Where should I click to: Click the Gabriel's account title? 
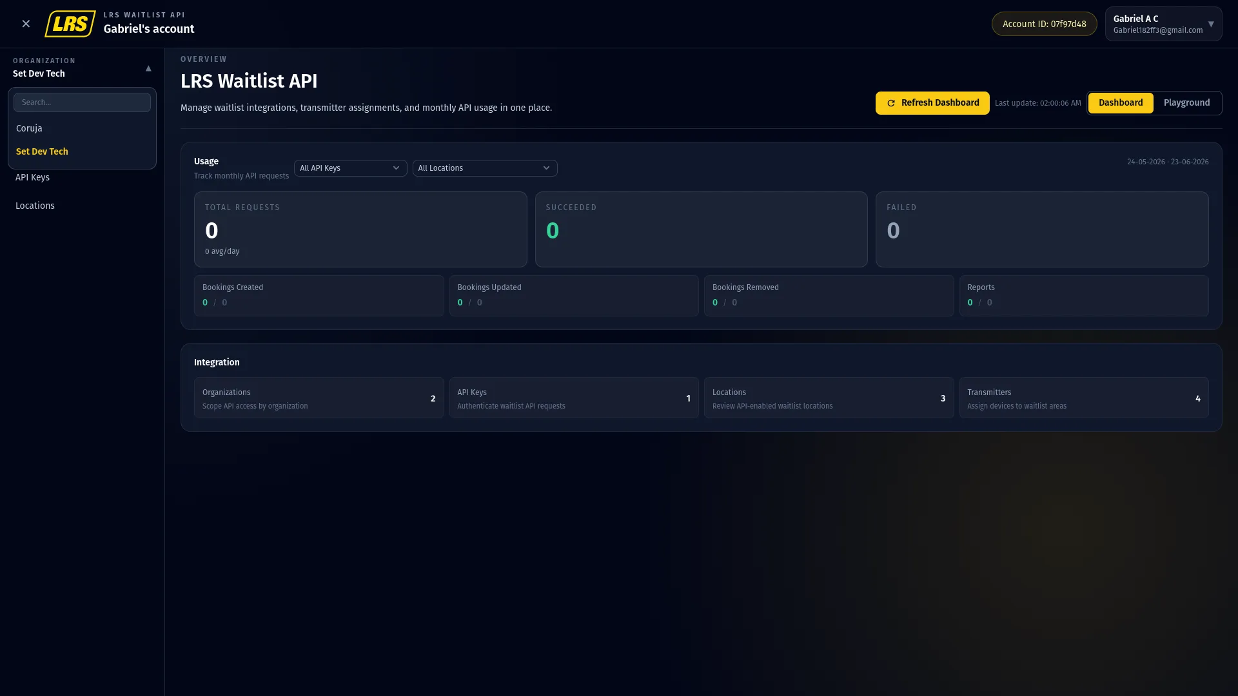(149, 29)
